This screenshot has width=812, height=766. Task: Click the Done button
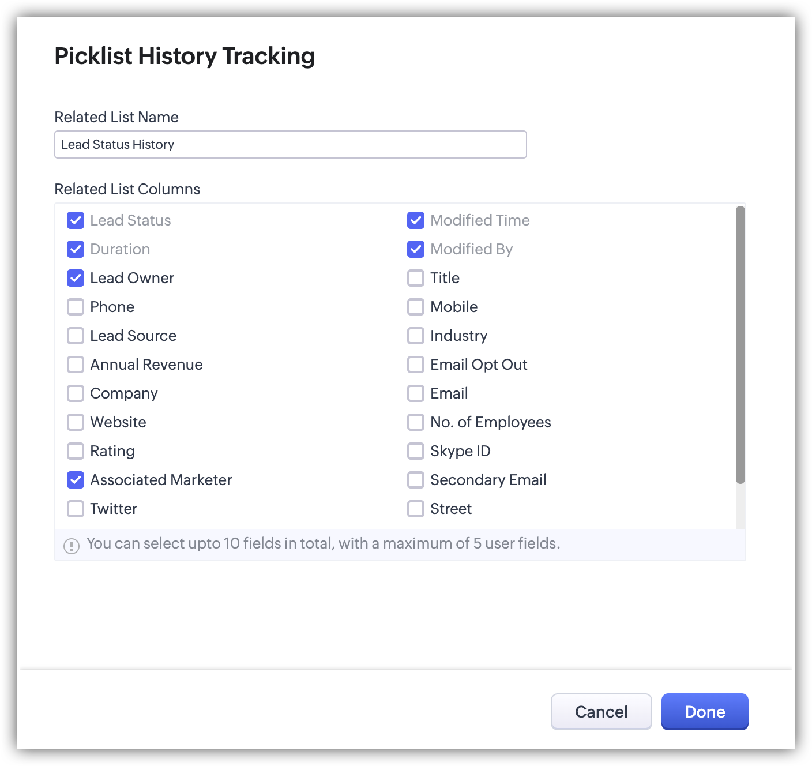704,712
